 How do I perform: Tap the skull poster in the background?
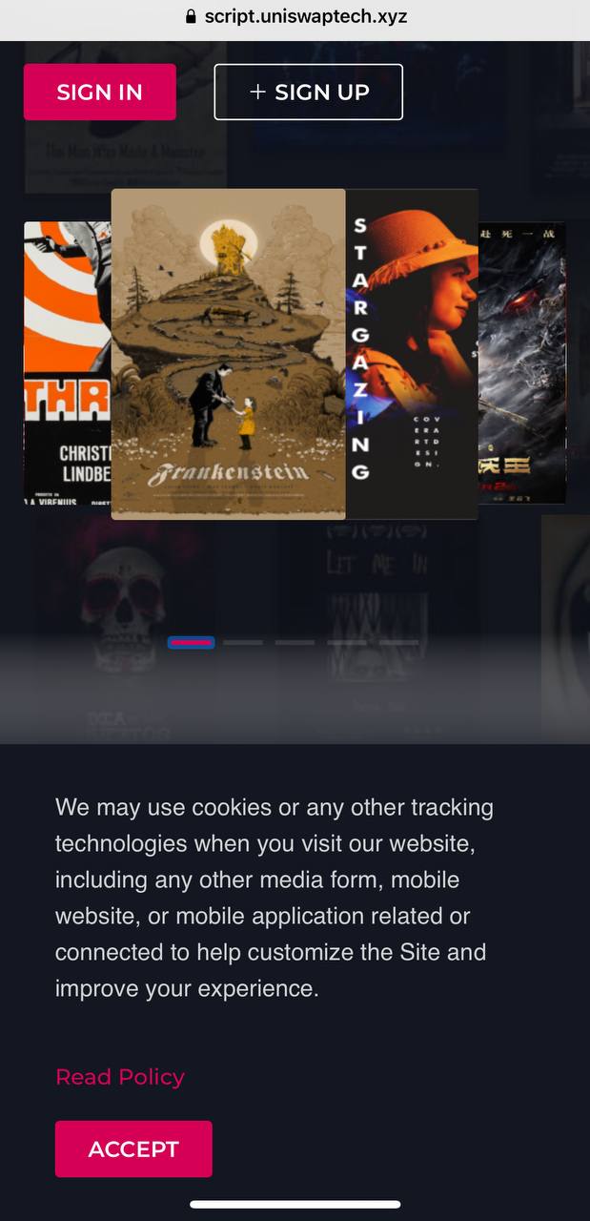126,630
